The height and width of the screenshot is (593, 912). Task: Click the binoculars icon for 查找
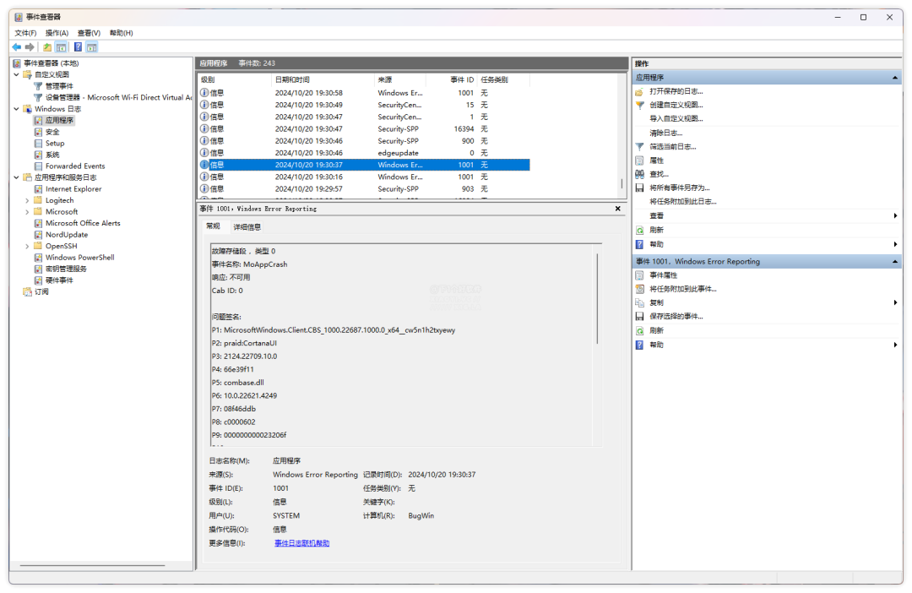tap(639, 174)
